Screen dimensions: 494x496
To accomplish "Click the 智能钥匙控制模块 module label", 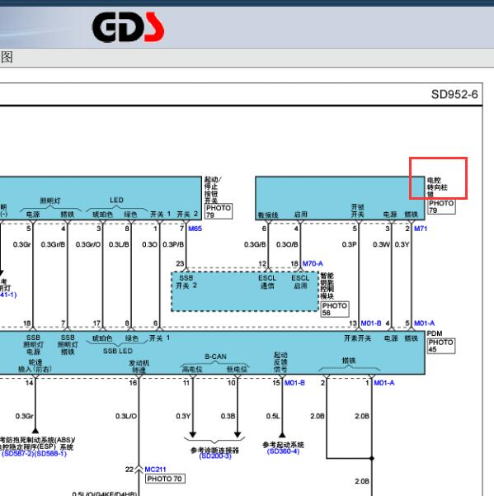I will [x=327, y=286].
